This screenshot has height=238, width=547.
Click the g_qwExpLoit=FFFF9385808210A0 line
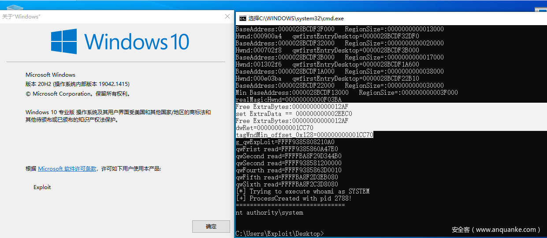pyautogui.click(x=285, y=142)
